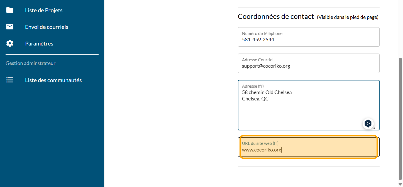Click the list icon beside Liste des communautés
403x187 pixels.
pyautogui.click(x=10, y=80)
